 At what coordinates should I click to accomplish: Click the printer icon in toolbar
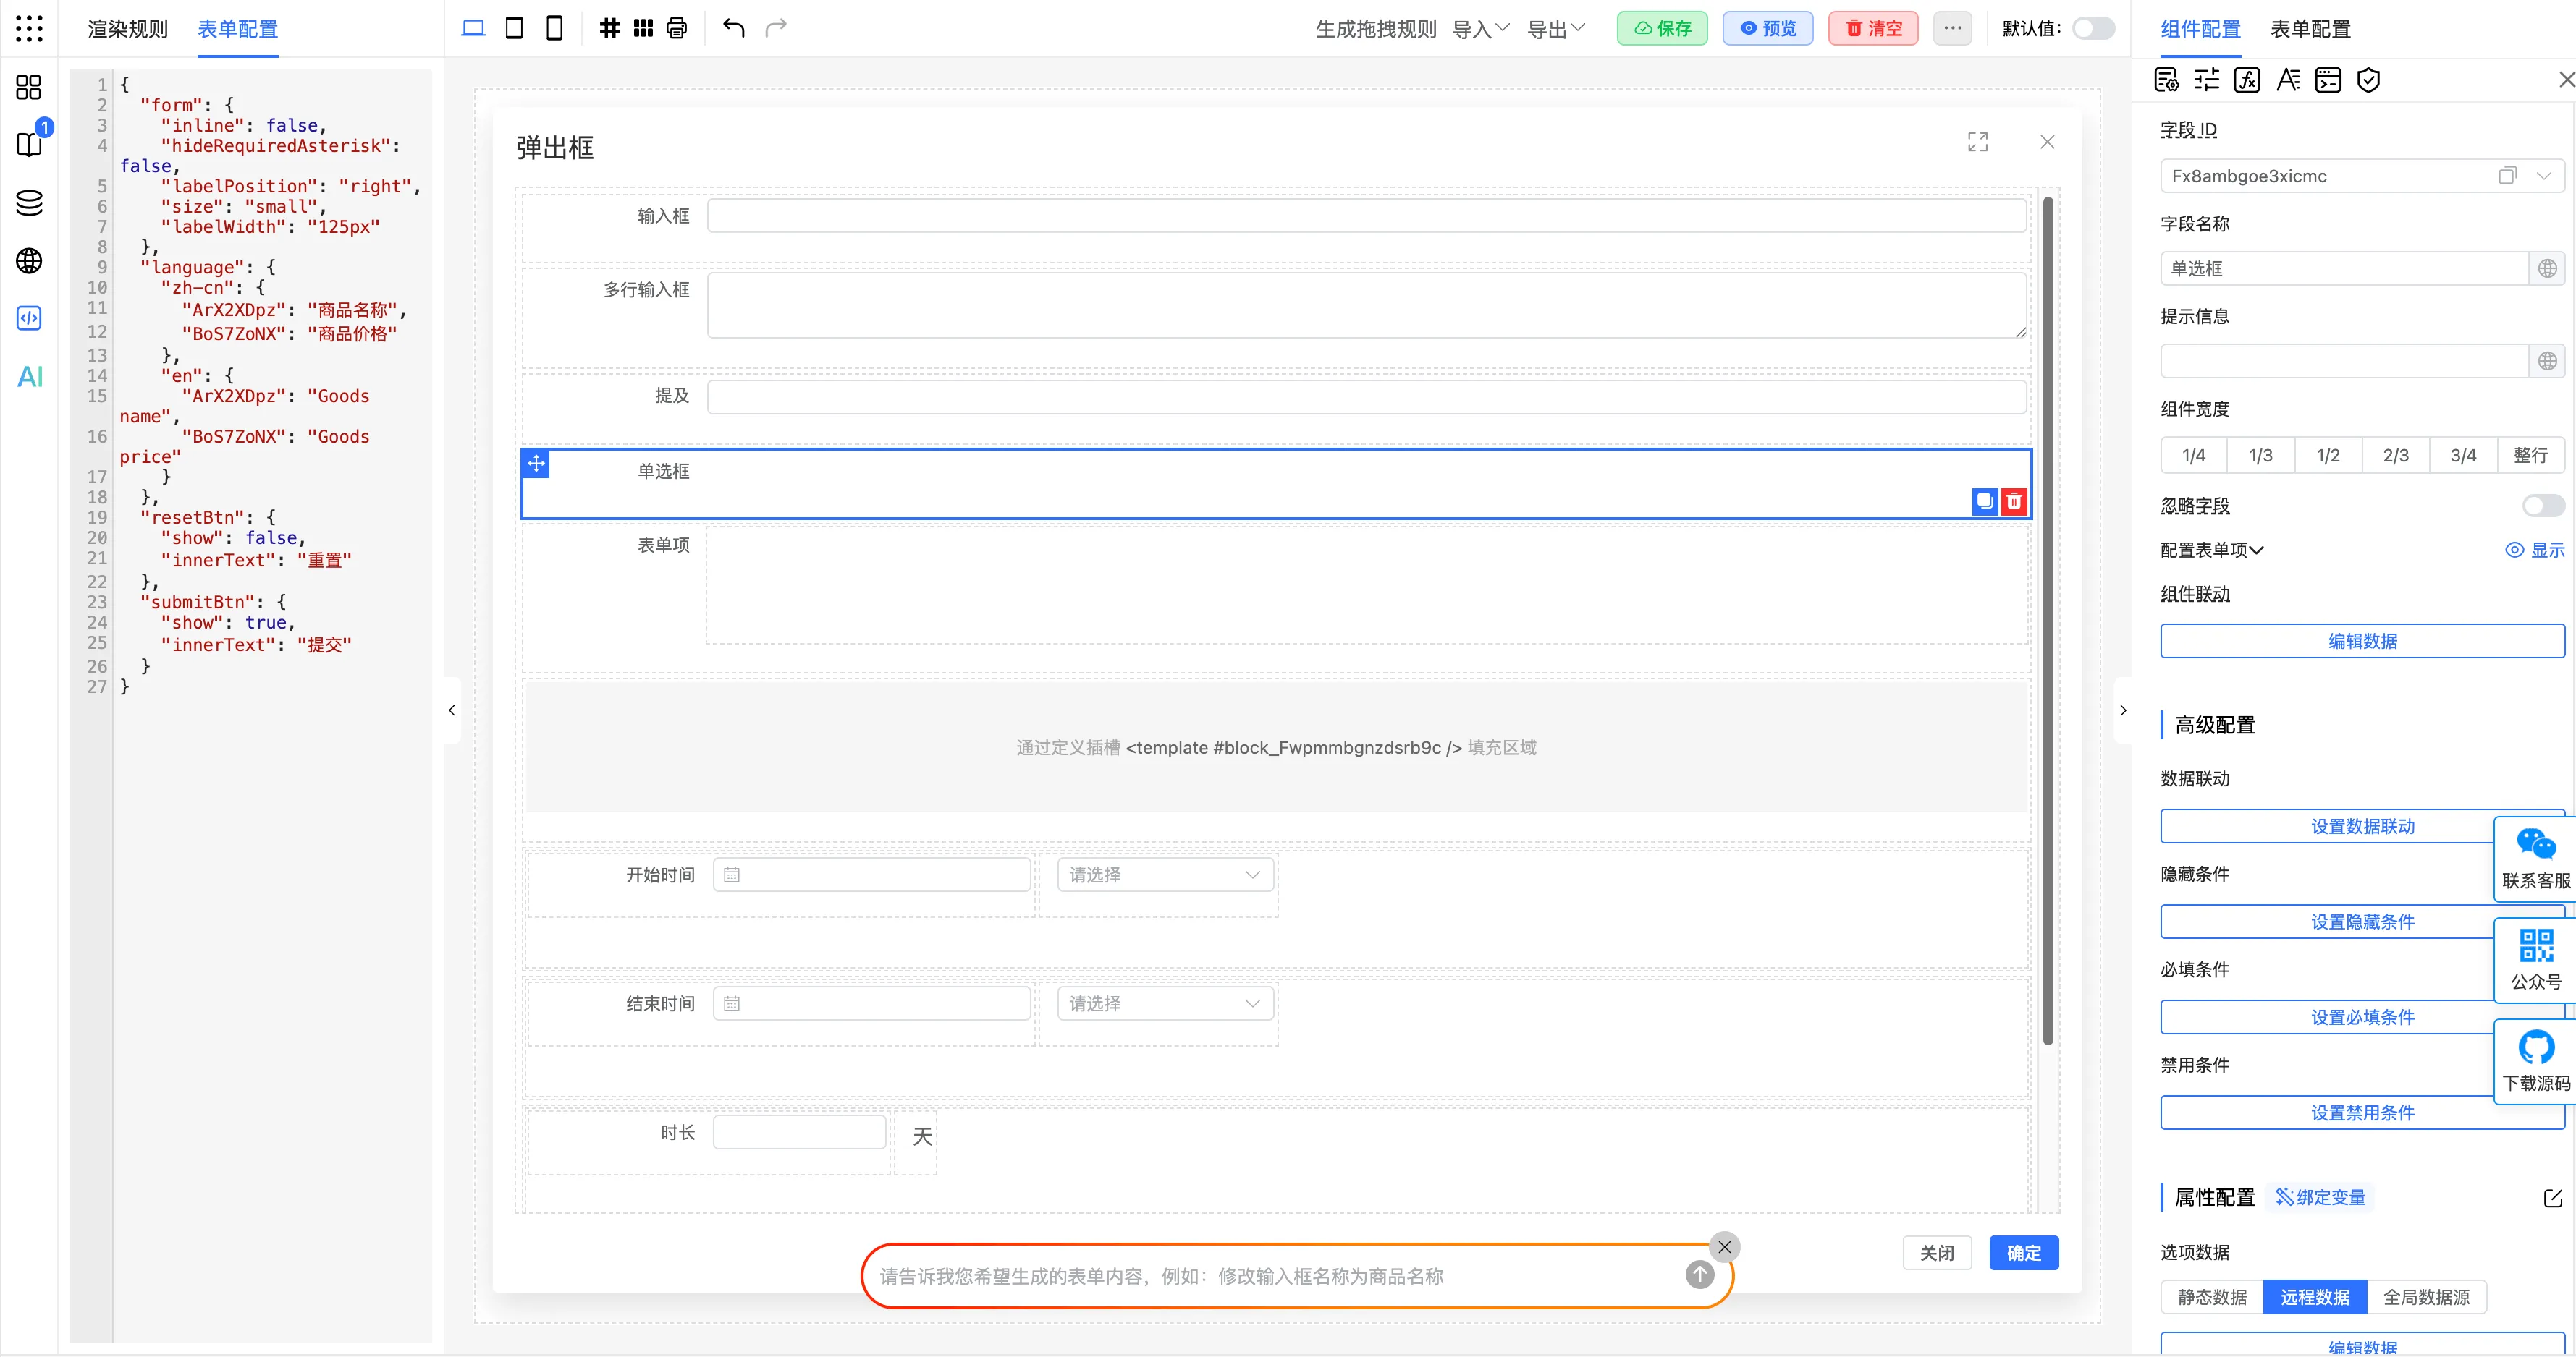(x=677, y=28)
